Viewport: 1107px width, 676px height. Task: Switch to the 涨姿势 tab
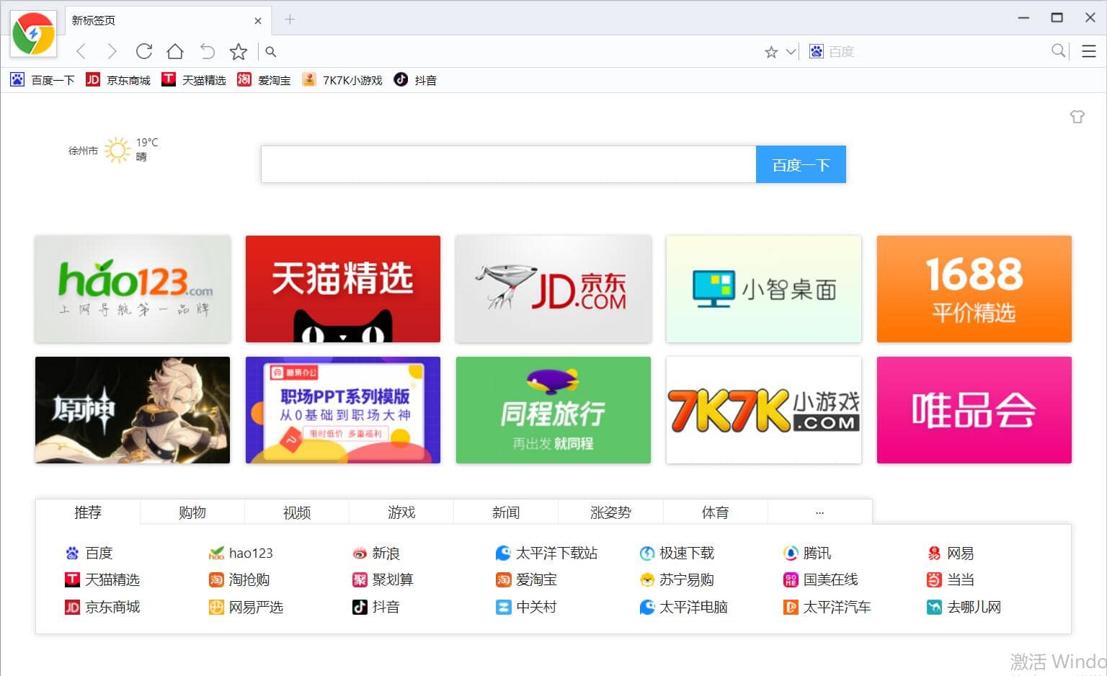[610, 512]
